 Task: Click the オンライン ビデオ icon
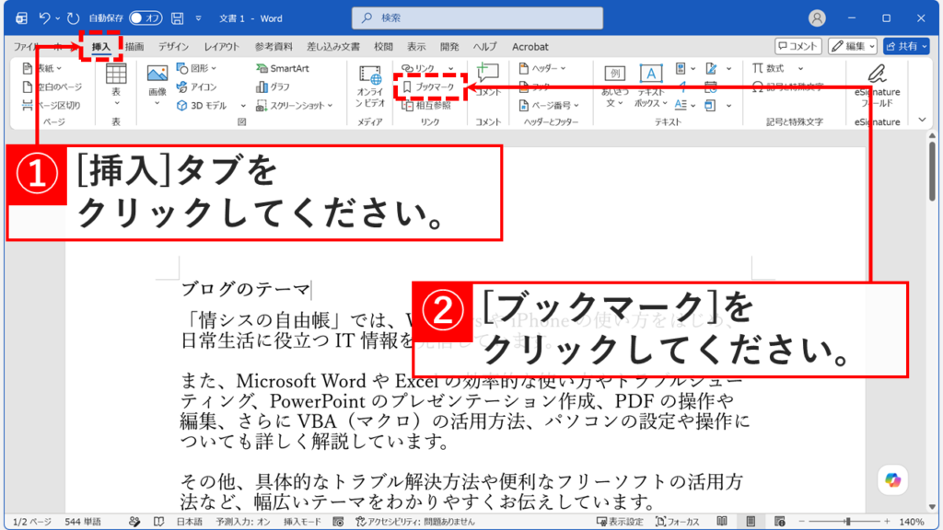(x=370, y=75)
